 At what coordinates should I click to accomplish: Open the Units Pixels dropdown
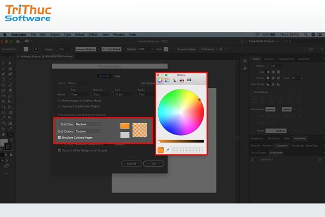click(x=79, y=83)
